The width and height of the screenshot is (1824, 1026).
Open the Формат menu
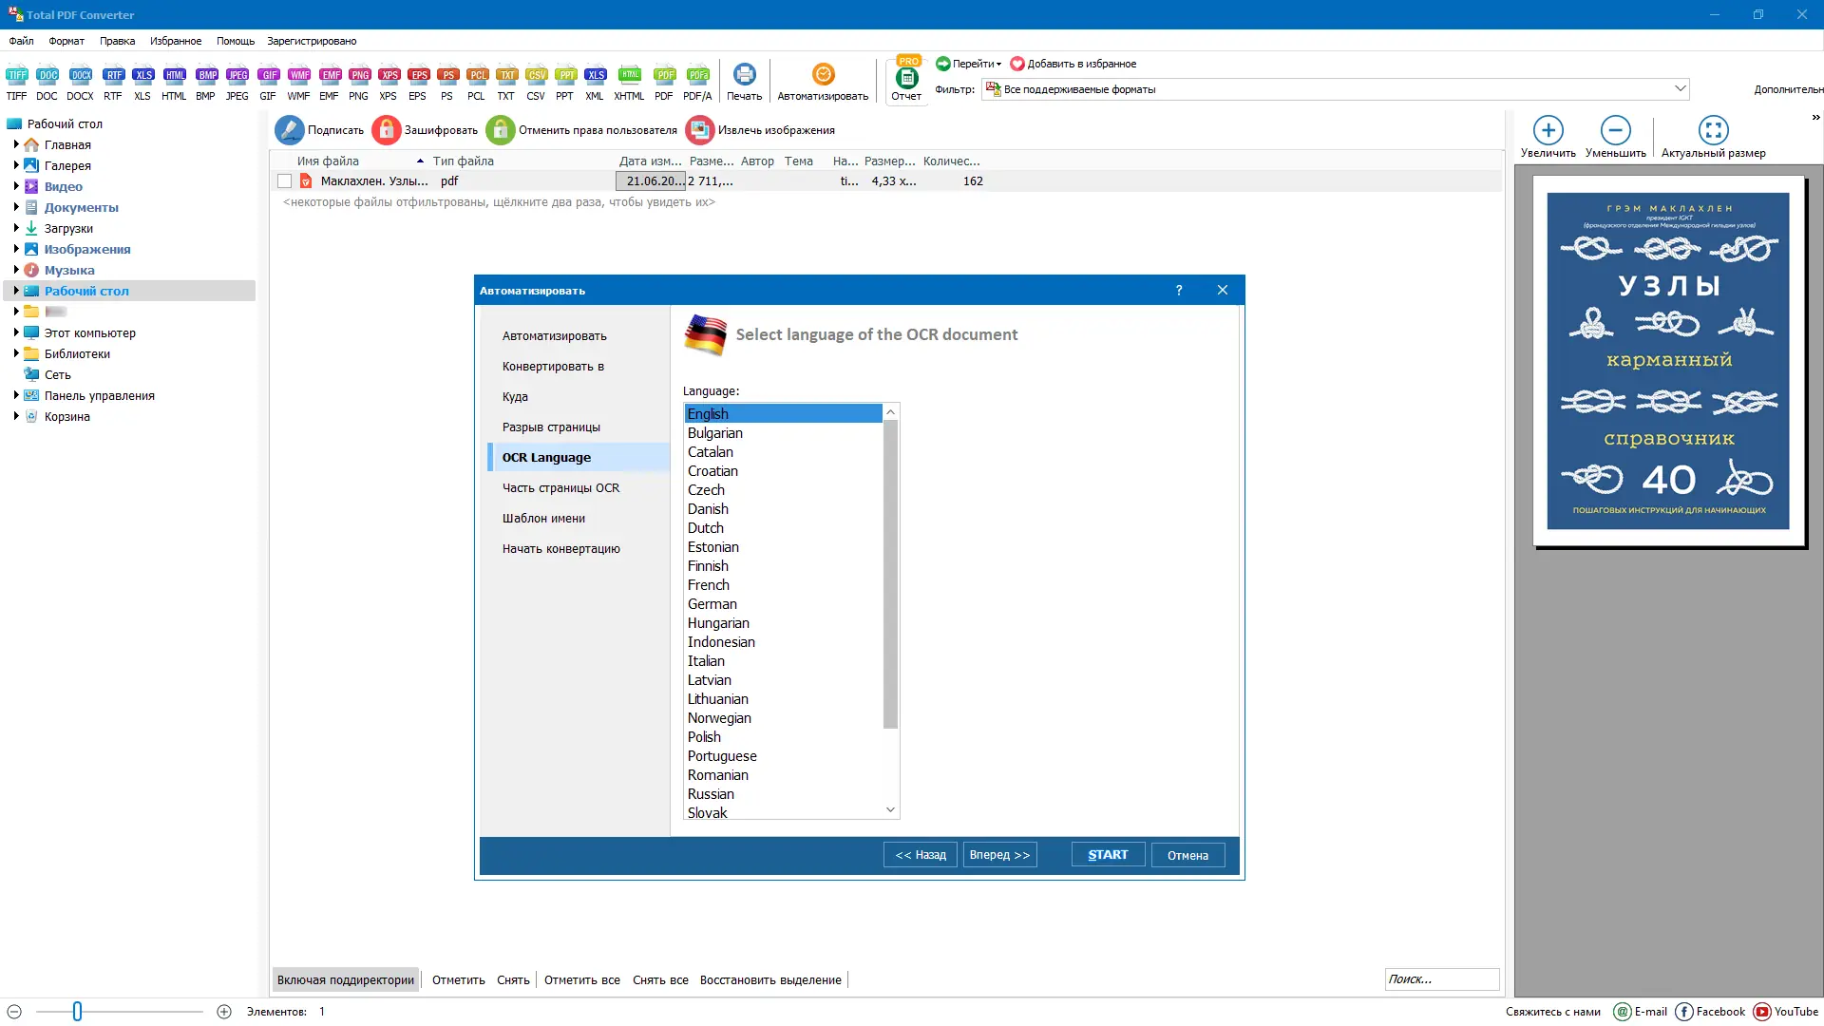66,41
